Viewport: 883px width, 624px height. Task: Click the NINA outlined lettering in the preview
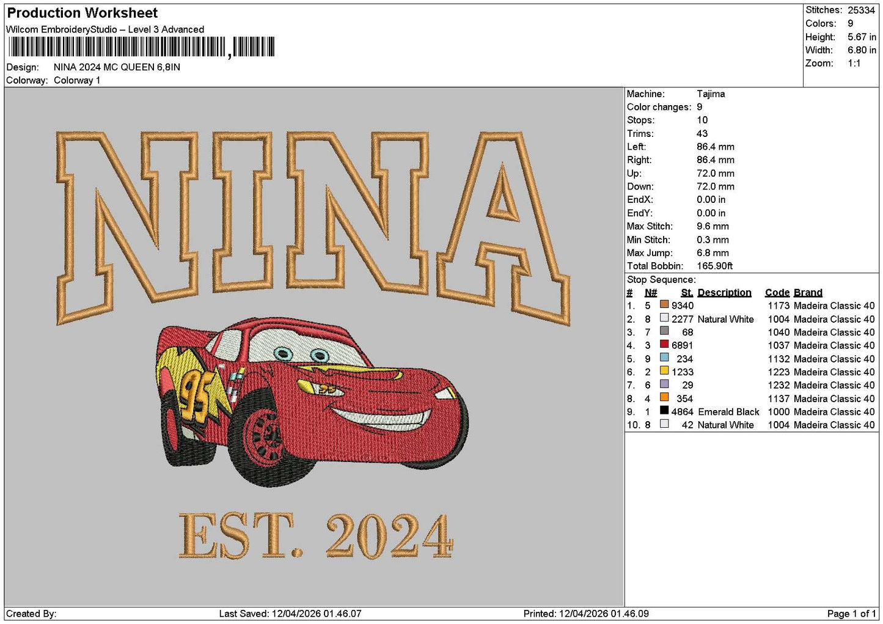pyautogui.click(x=313, y=227)
